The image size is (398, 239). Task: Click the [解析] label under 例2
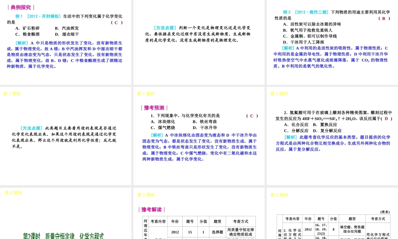point(288,48)
